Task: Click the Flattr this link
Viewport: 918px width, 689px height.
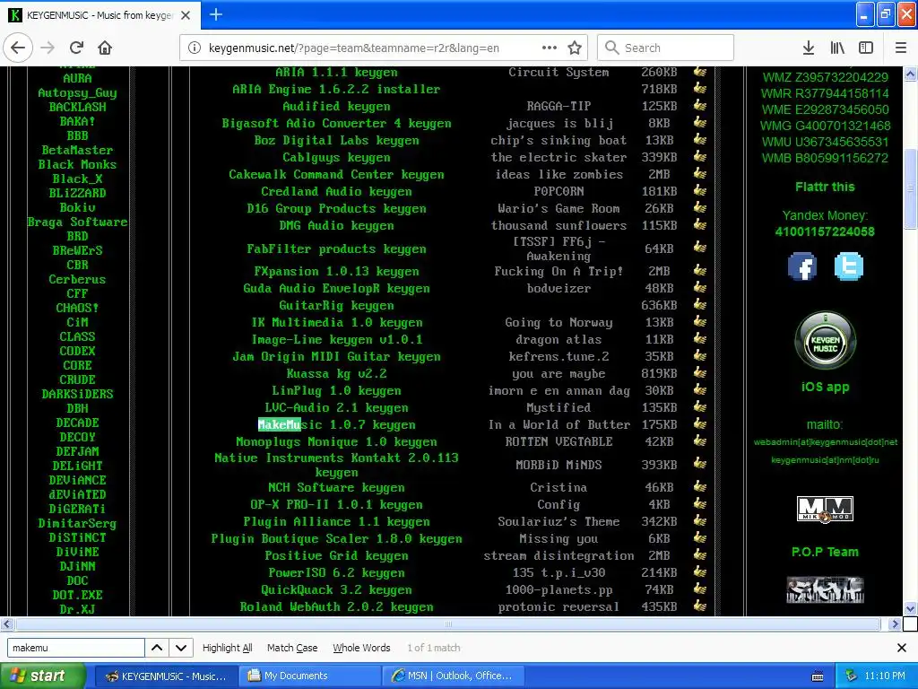Action: pyautogui.click(x=825, y=187)
